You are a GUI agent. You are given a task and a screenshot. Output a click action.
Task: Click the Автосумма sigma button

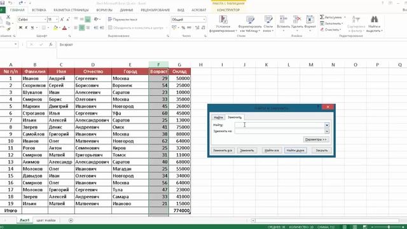(x=331, y=17)
